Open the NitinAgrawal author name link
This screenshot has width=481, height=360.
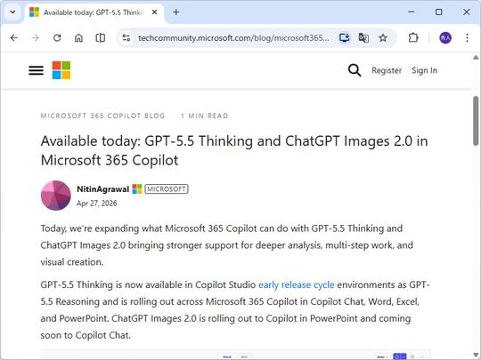coord(102,189)
